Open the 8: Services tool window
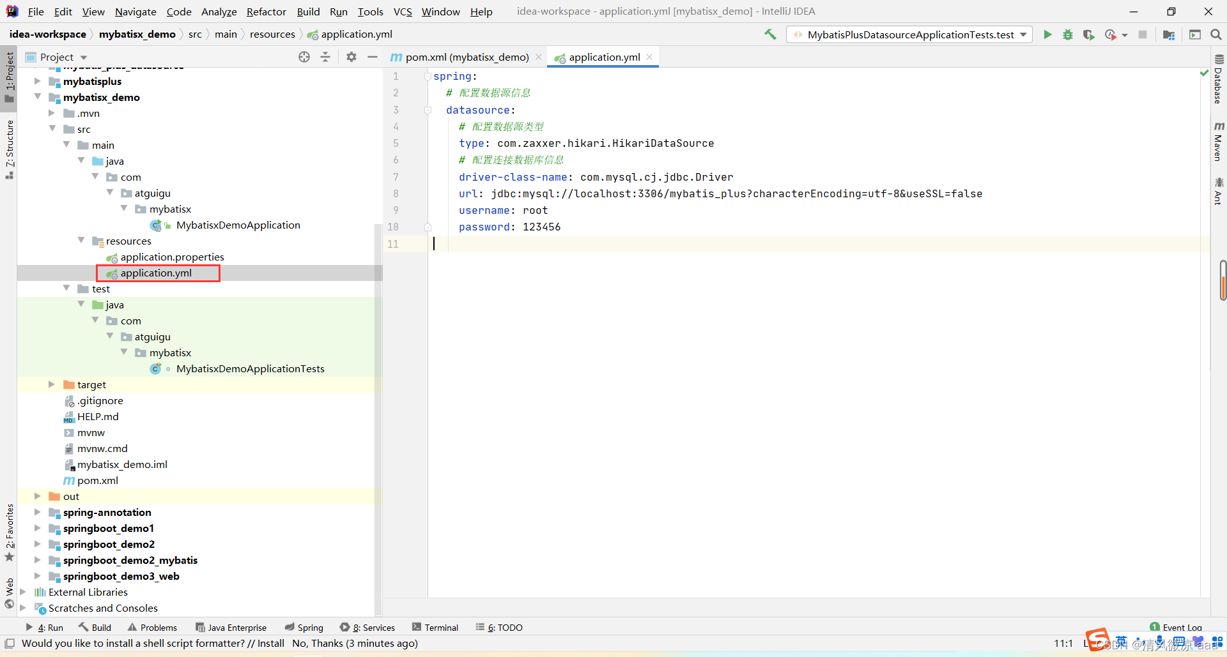This screenshot has height=657, width=1227. (x=367, y=628)
